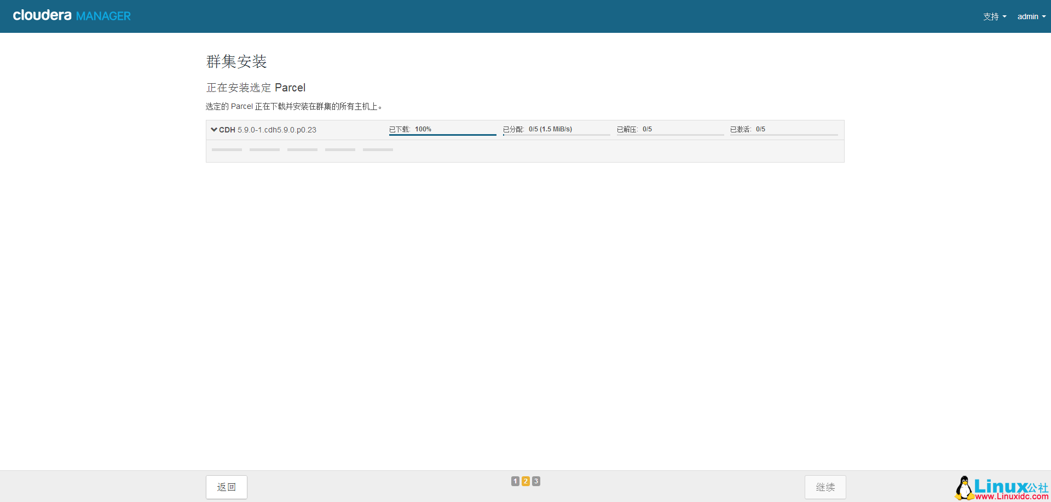Image resolution: width=1051 pixels, height=502 pixels.
Task: Select the second host progress bar
Action: click(264, 149)
